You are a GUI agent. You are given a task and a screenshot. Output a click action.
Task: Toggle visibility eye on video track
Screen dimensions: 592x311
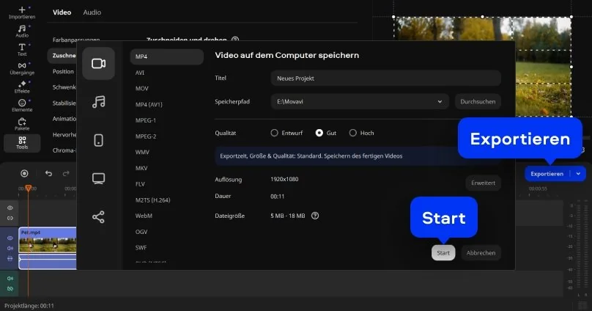[x=10, y=238]
